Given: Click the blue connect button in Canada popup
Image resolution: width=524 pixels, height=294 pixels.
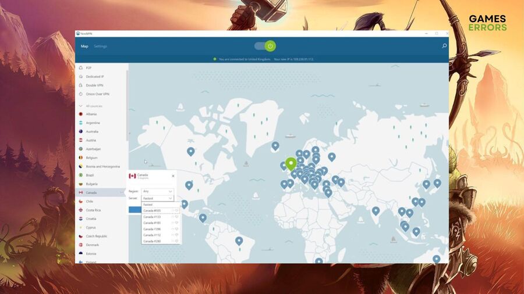Looking at the screenshot, I should [135, 210].
